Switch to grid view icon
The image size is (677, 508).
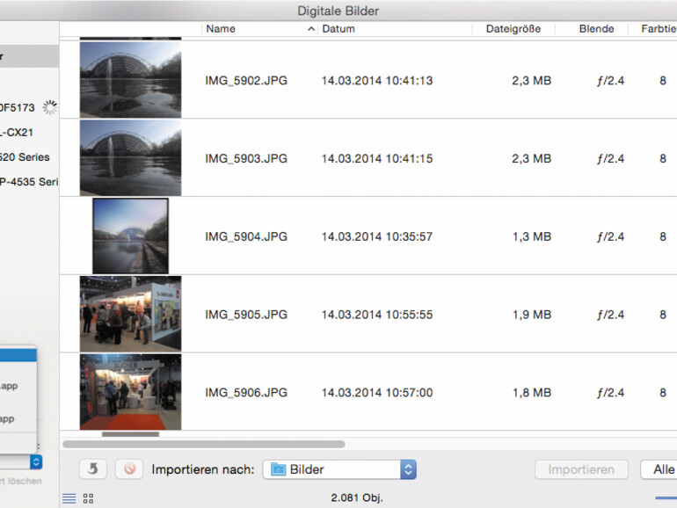pyautogui.click(x=88, y=498)
